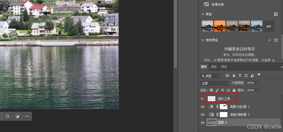Switch presets to list view icon
The image size is (283, 132).
[x=276, y=14]
